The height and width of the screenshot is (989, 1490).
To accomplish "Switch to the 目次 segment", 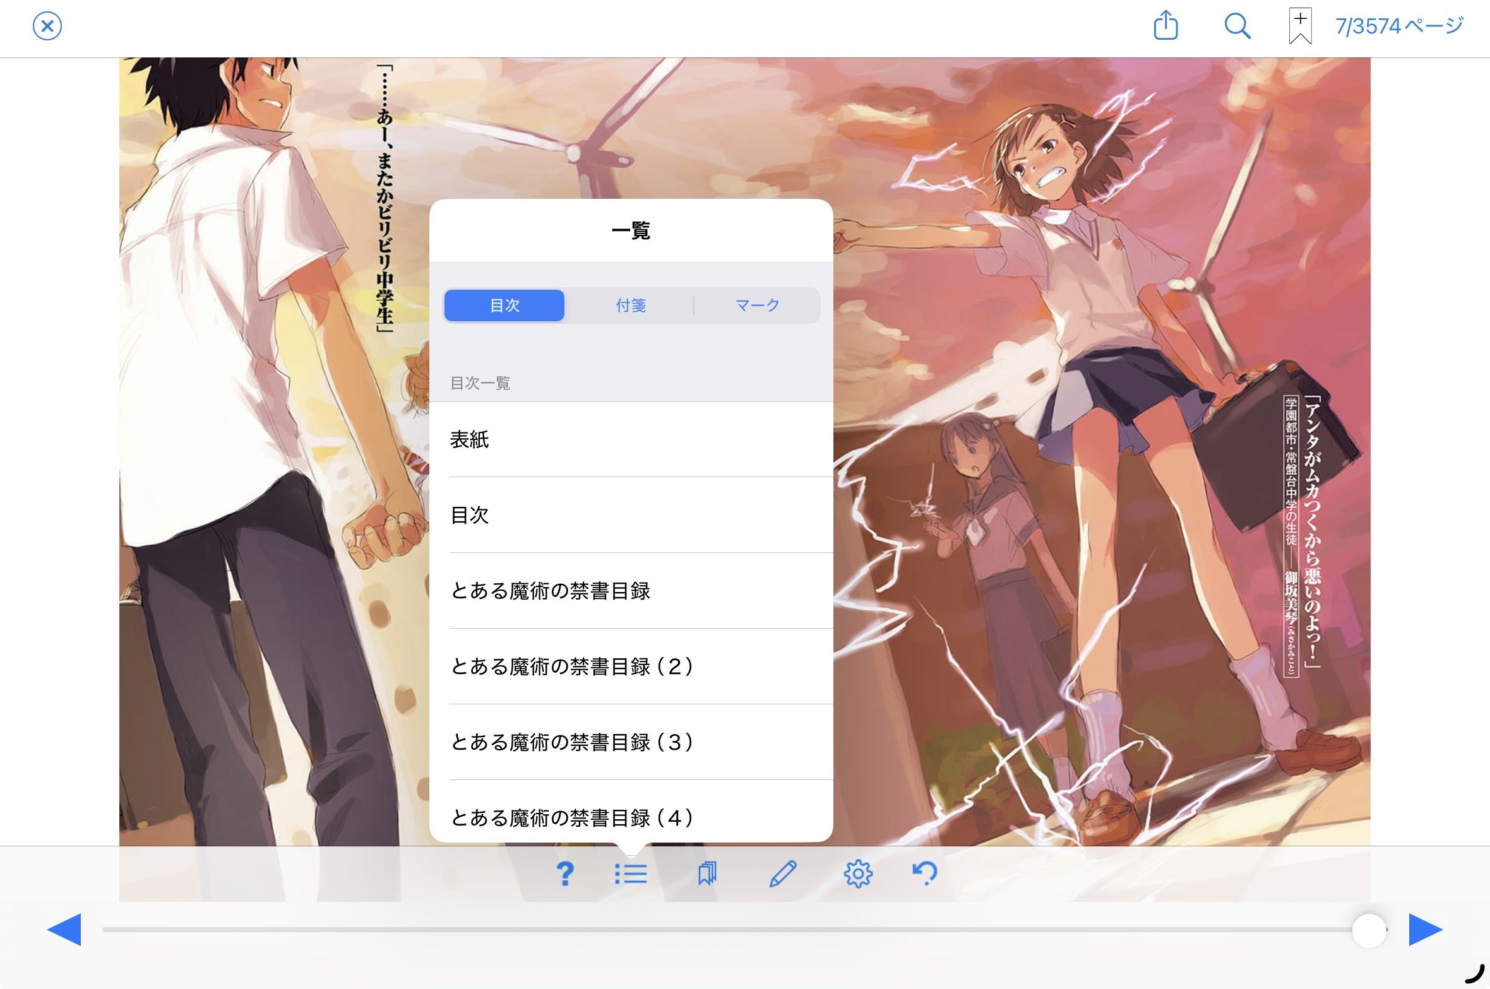I will click(x=504, y=305).
